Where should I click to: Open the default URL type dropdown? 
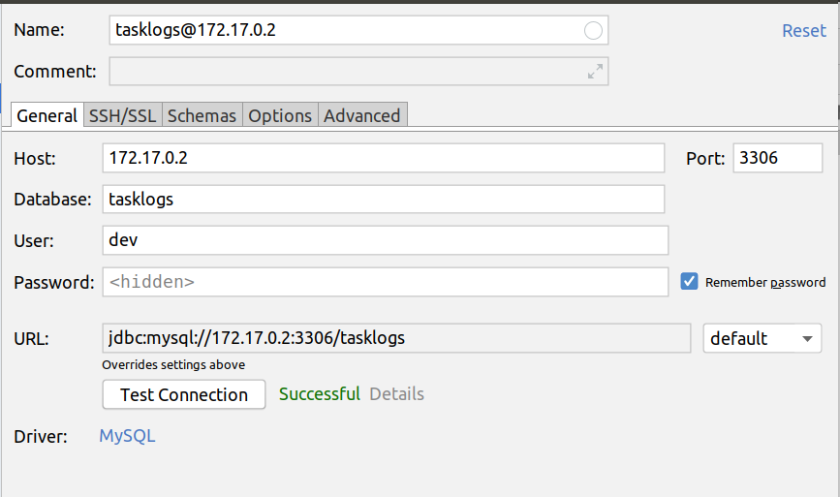coord(762,338)
